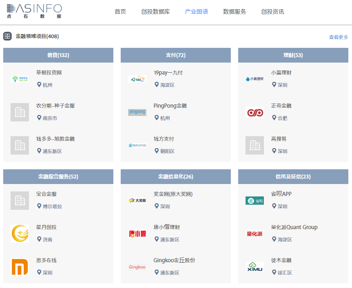
Task: Click the red 量化派 logo
Action: [255, 234]
